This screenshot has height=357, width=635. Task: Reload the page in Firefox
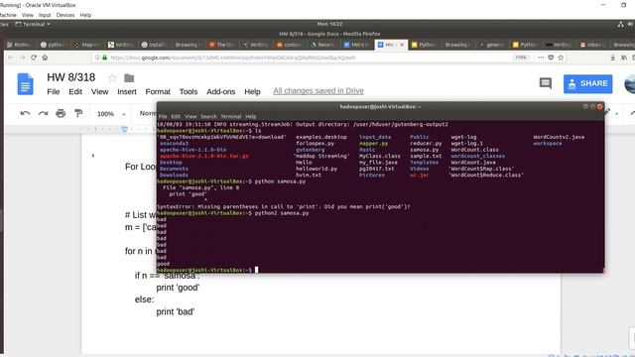click(x=34, y=58)
